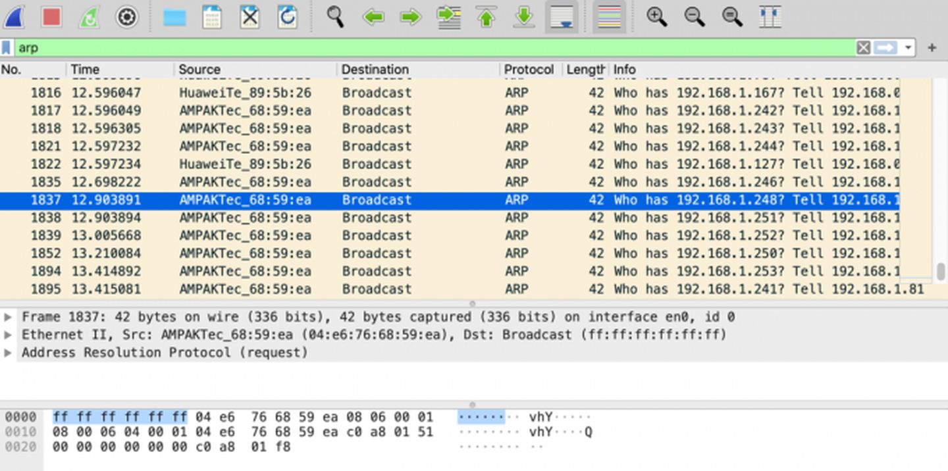Expand Address Resolution Protocol (request) details
This screenshot has height=471, width=948.
[x=8, y=353]
